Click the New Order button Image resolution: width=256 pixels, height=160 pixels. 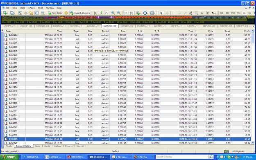pyautogui.click(x=55, y=13)
